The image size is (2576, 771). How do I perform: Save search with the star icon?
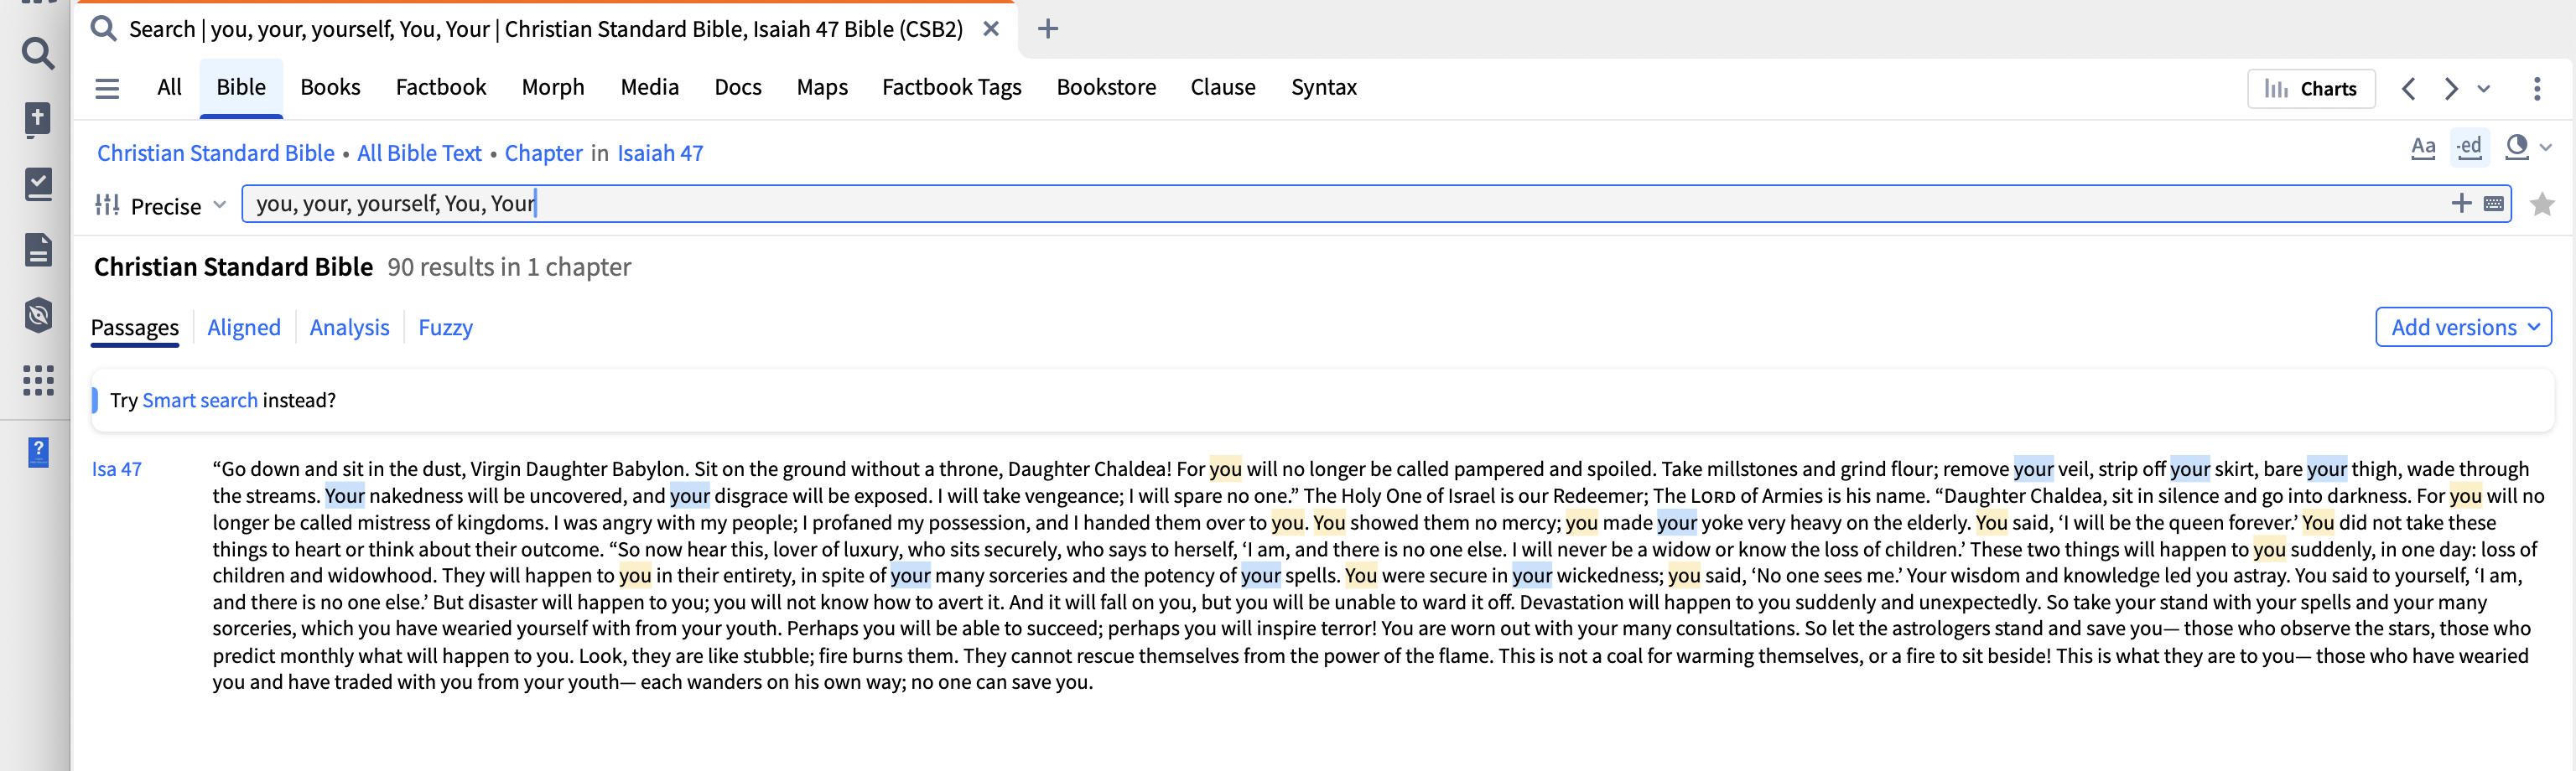point(2541,204)
